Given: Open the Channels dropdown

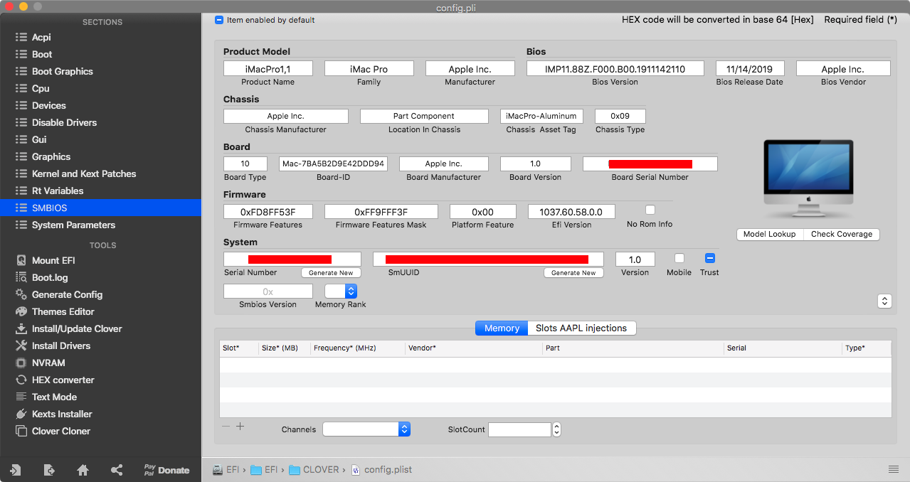Looking at the screenshot, I should pos(366,429).
